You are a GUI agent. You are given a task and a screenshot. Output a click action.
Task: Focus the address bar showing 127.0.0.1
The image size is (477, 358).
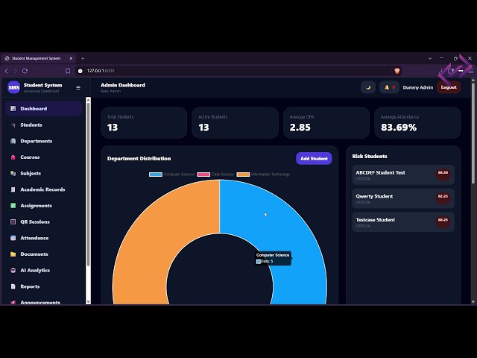pos(238,71)
